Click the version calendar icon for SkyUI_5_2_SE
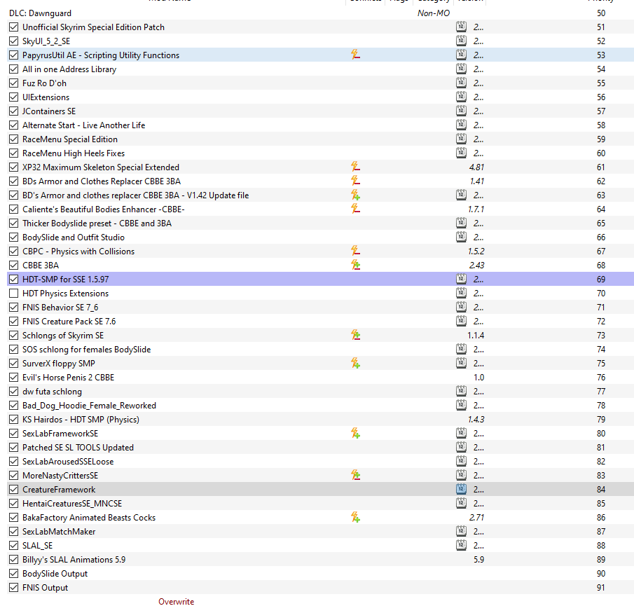Viewport: 634px width, 613px height. point(461,41)
